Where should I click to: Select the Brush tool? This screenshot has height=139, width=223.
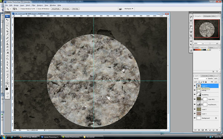[7, 41]
